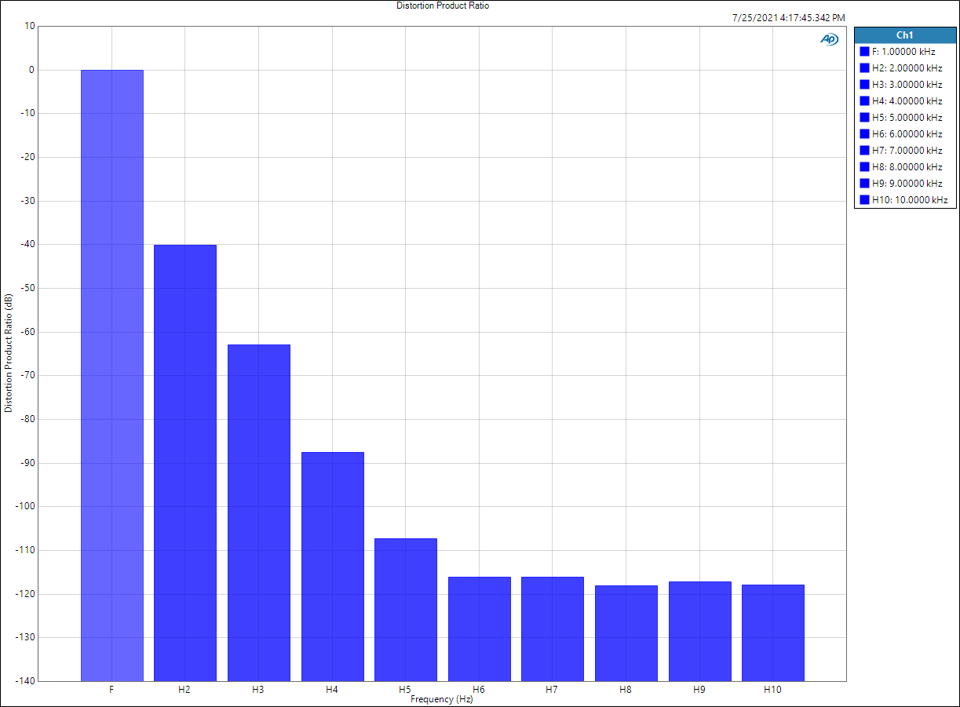This screenshot has height=707, width=960.
Task: Click the y-axis value '0'
Action: [x=32, y=70]
